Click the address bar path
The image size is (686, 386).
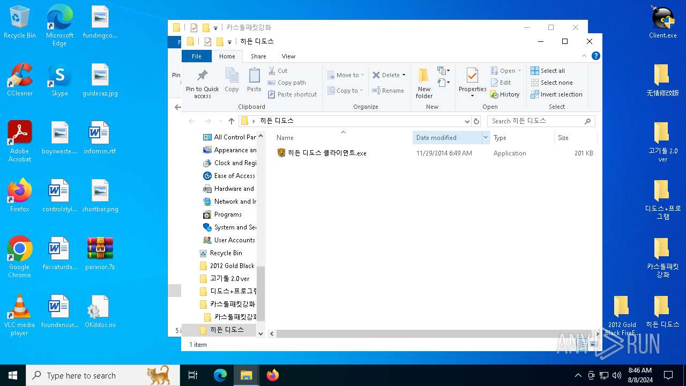pos(354,121)
